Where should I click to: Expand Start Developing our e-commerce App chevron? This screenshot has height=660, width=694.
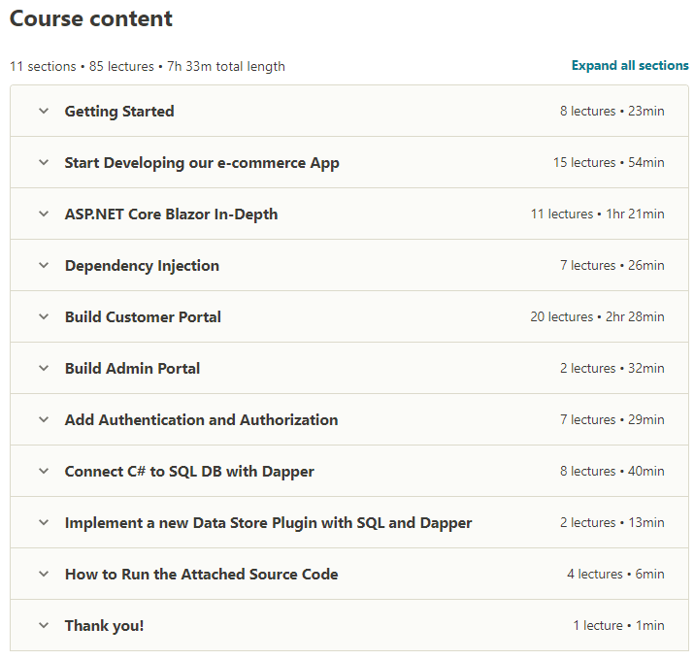point(44,162)
